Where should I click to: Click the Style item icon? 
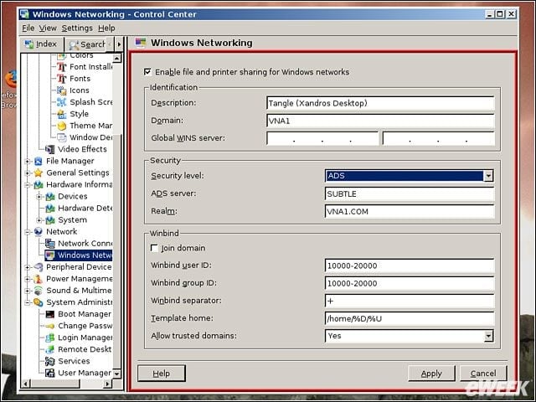point(61,114)
